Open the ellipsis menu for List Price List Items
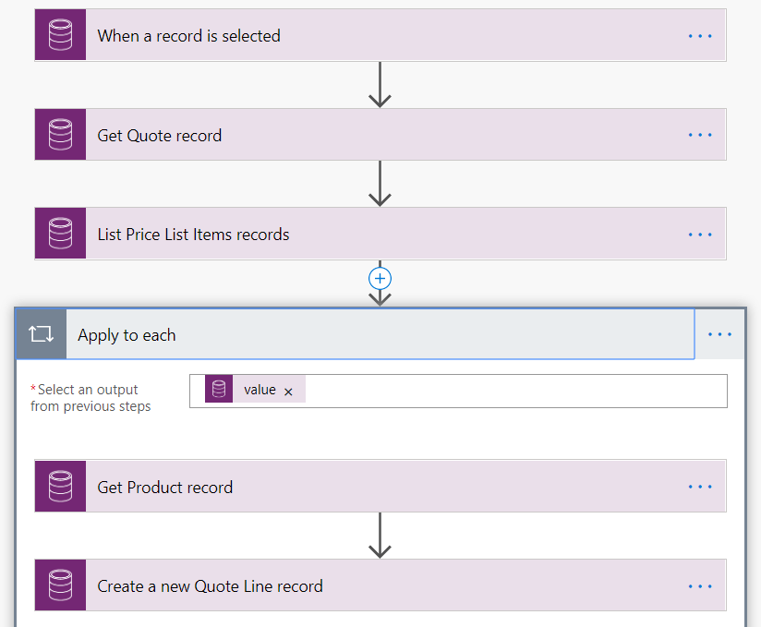Screen dimensions: 761x627 pos(700,234)
